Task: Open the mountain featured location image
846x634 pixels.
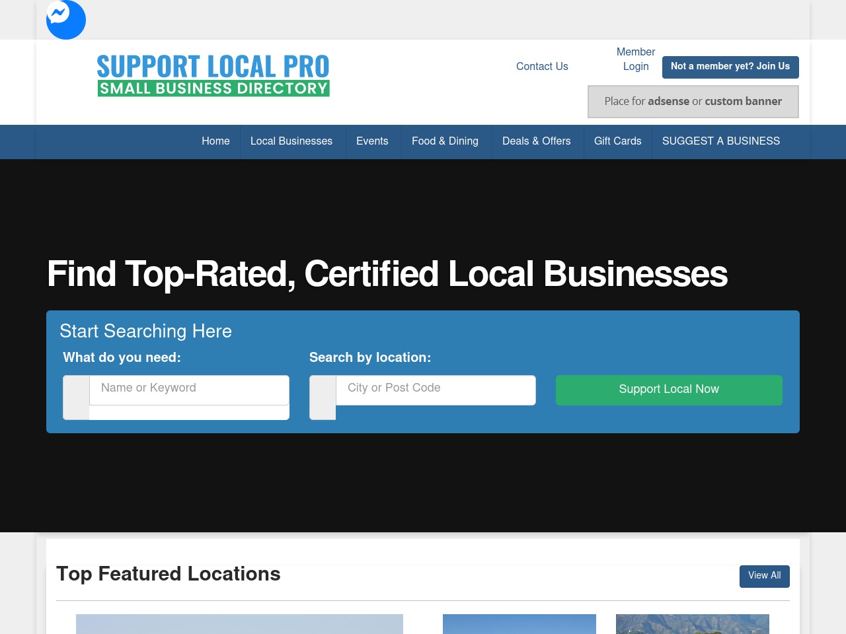Action: tap(693, 624)
